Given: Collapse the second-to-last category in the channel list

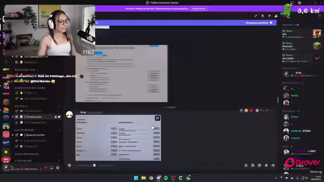Looking at the screenshot, I should (x=37, y=154).
